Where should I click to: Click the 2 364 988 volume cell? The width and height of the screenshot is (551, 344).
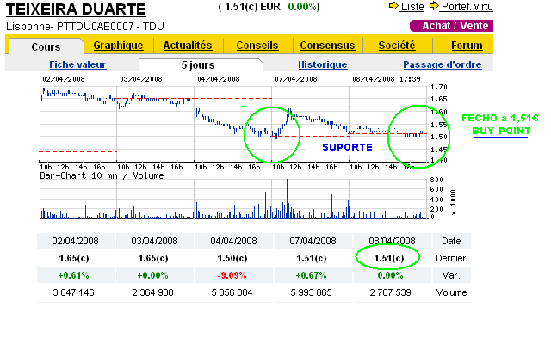pos(153,292)
